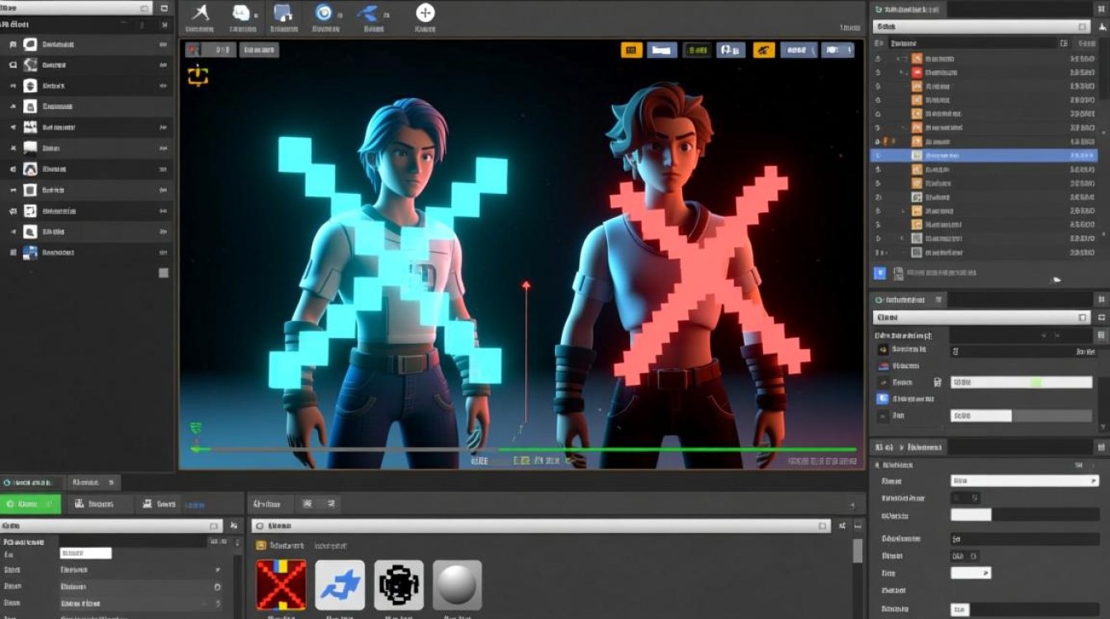Expand the first row in left panel list
This screenshot has height=619, width=1110.
12,44
